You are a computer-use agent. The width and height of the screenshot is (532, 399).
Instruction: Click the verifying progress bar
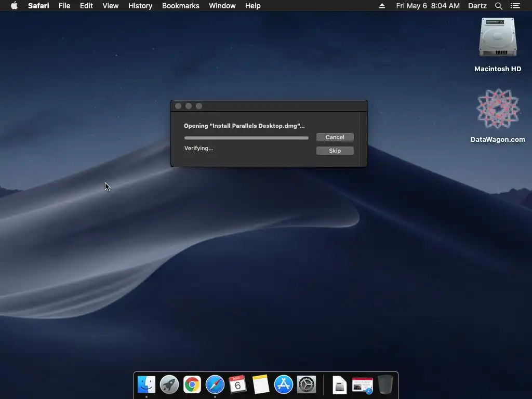(246, 138)
